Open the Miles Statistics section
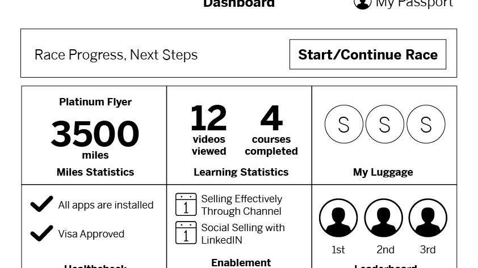The width and height of the screenshot is (478, 268). (x=95, y=172)
